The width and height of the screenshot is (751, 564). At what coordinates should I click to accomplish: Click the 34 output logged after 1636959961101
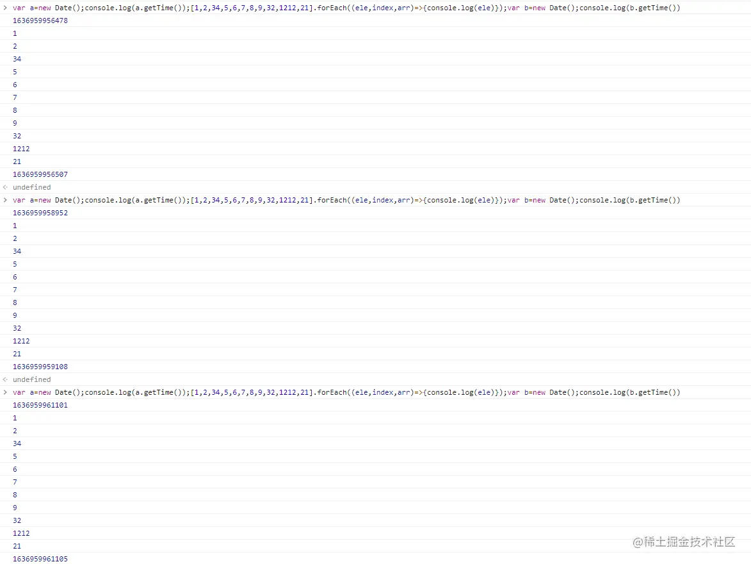pos(17,444)
